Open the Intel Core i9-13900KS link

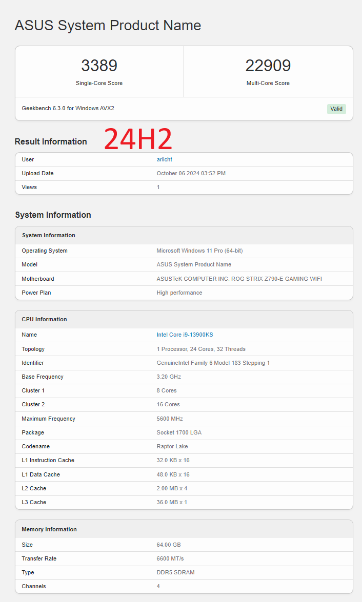(185, 335)
